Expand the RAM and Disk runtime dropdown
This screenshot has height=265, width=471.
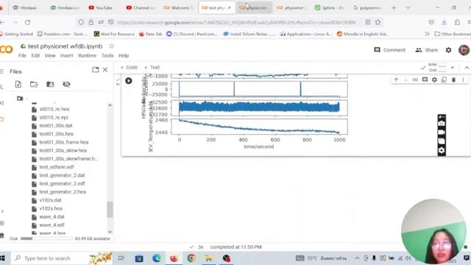coord(453,68)
